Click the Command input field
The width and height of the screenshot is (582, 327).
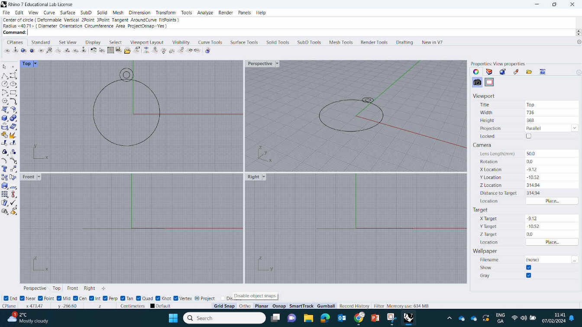[x=301, y=32]
